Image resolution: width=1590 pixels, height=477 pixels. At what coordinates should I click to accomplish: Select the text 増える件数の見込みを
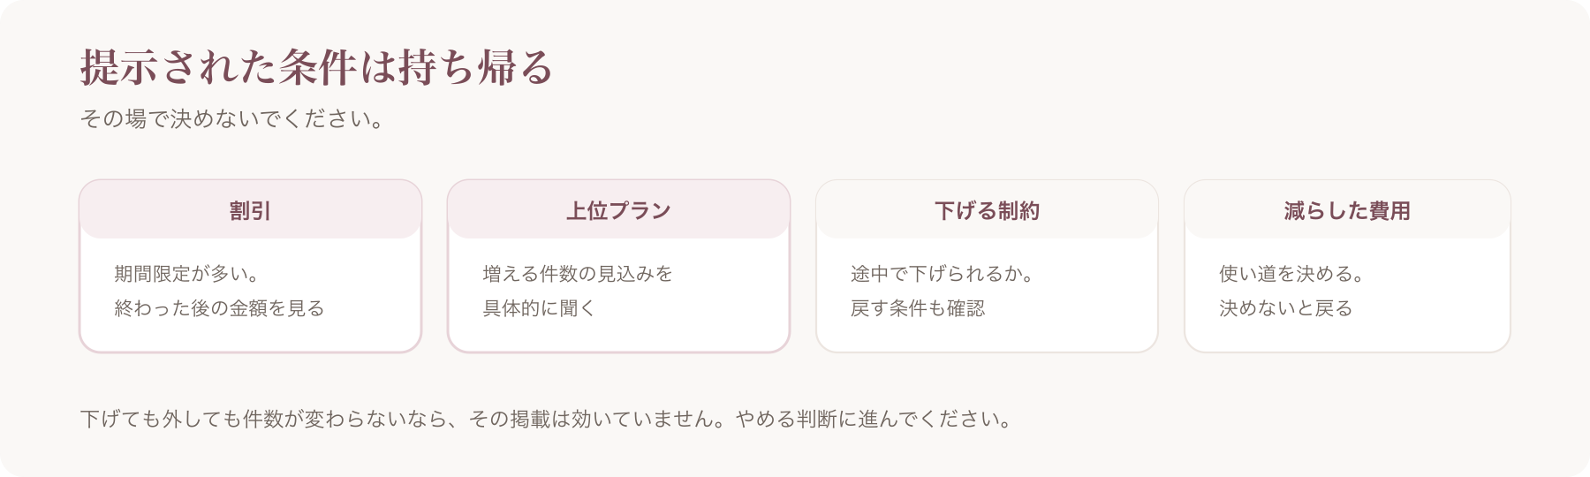578,274
